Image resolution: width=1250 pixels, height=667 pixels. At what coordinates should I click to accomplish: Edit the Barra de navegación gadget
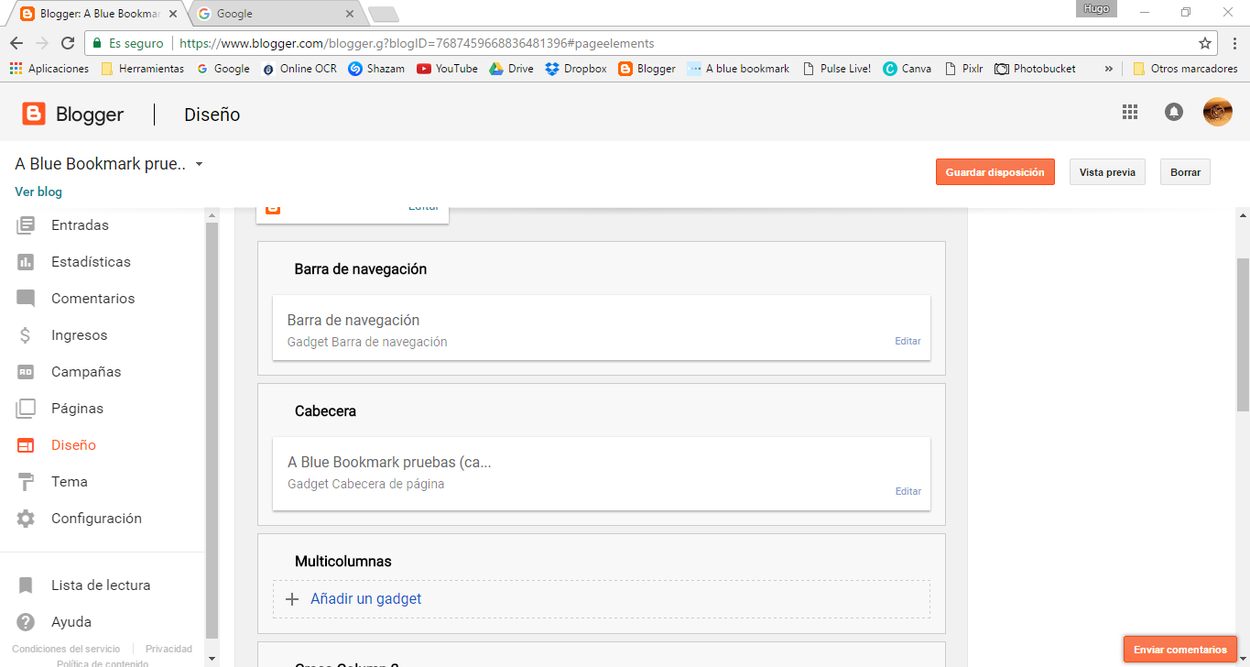pos(908,341)
